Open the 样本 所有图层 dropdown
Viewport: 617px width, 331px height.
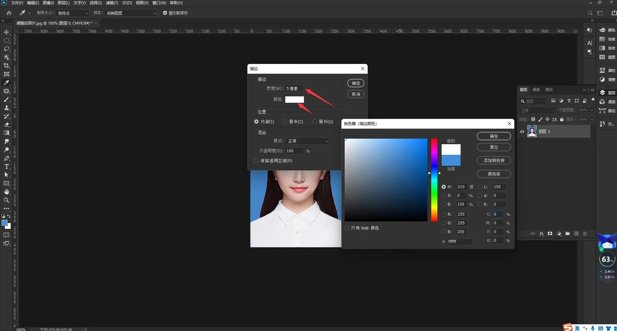131,13
